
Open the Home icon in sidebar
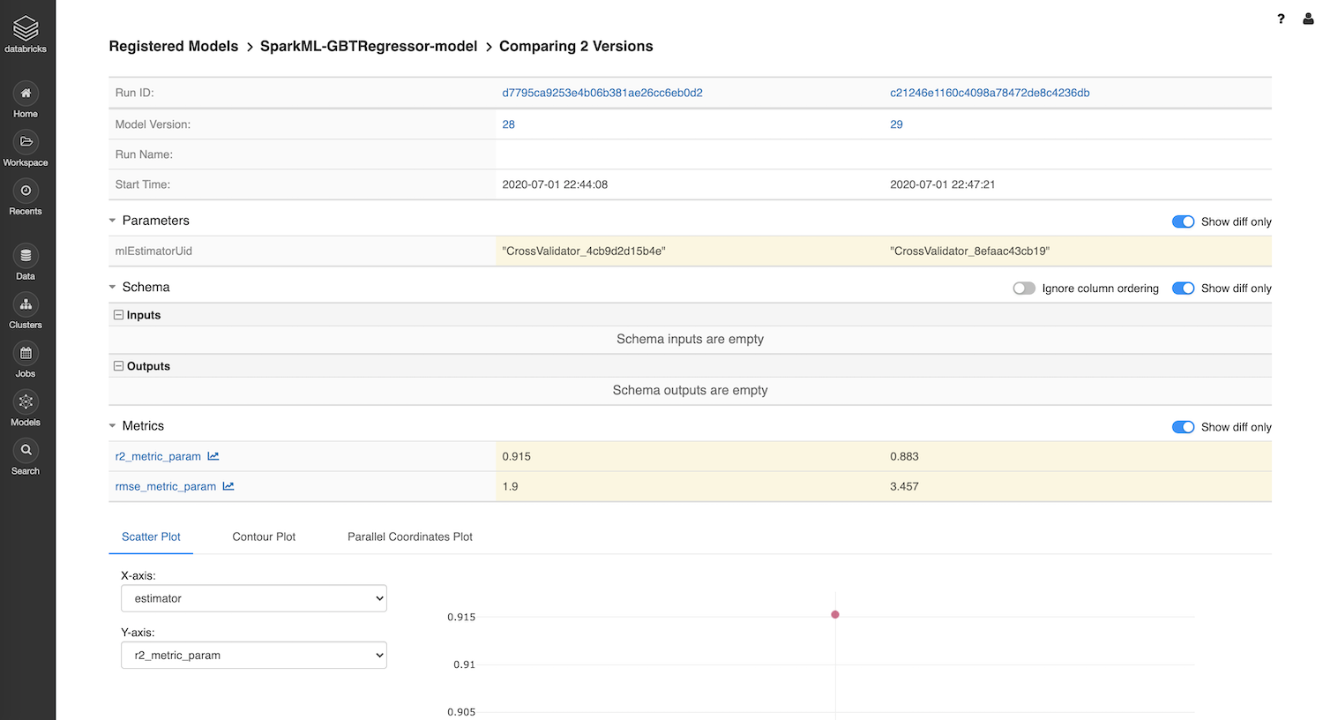point(26,94)
